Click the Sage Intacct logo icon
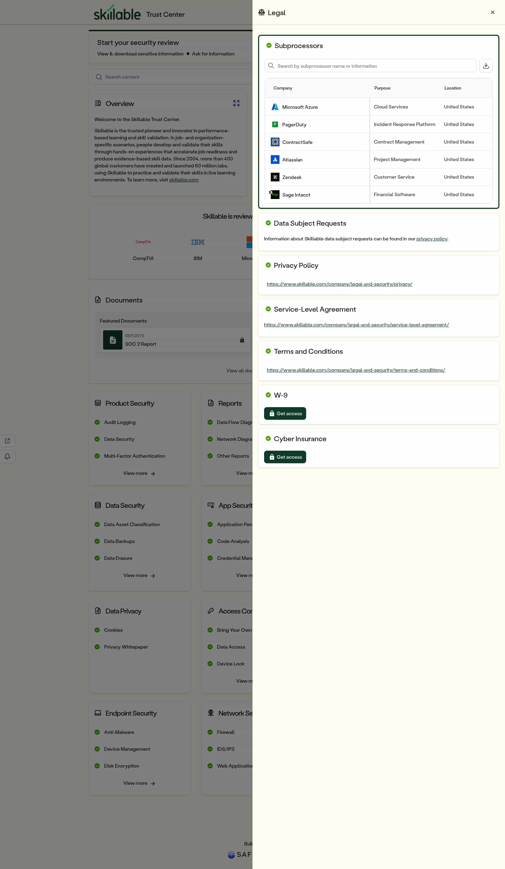The width and height of the screenshot is (505, 869). [275, 195]
